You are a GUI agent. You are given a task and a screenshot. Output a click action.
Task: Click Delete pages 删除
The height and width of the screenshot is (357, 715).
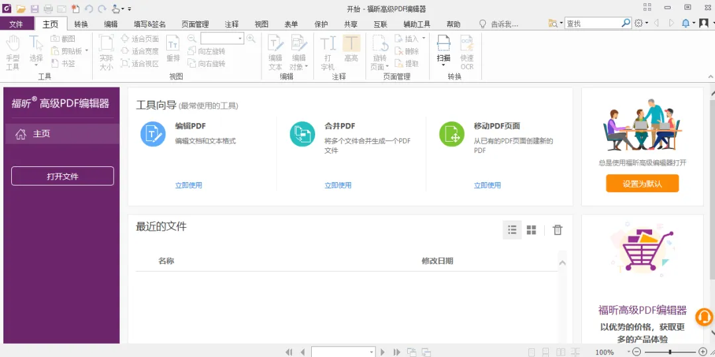click(406, 51)
